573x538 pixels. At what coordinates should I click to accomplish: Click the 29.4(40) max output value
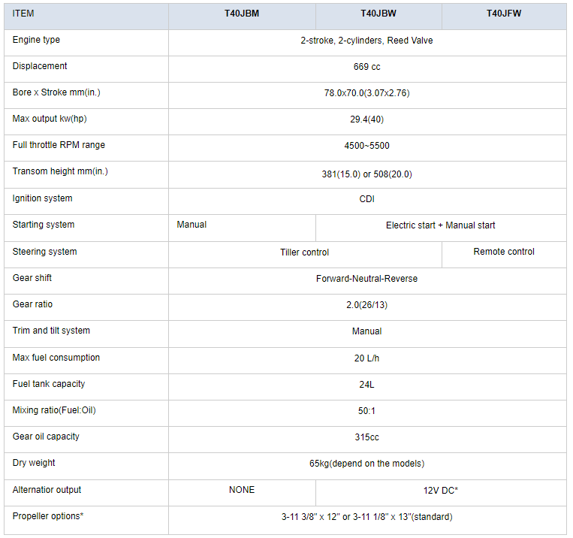tap(367, 119)
